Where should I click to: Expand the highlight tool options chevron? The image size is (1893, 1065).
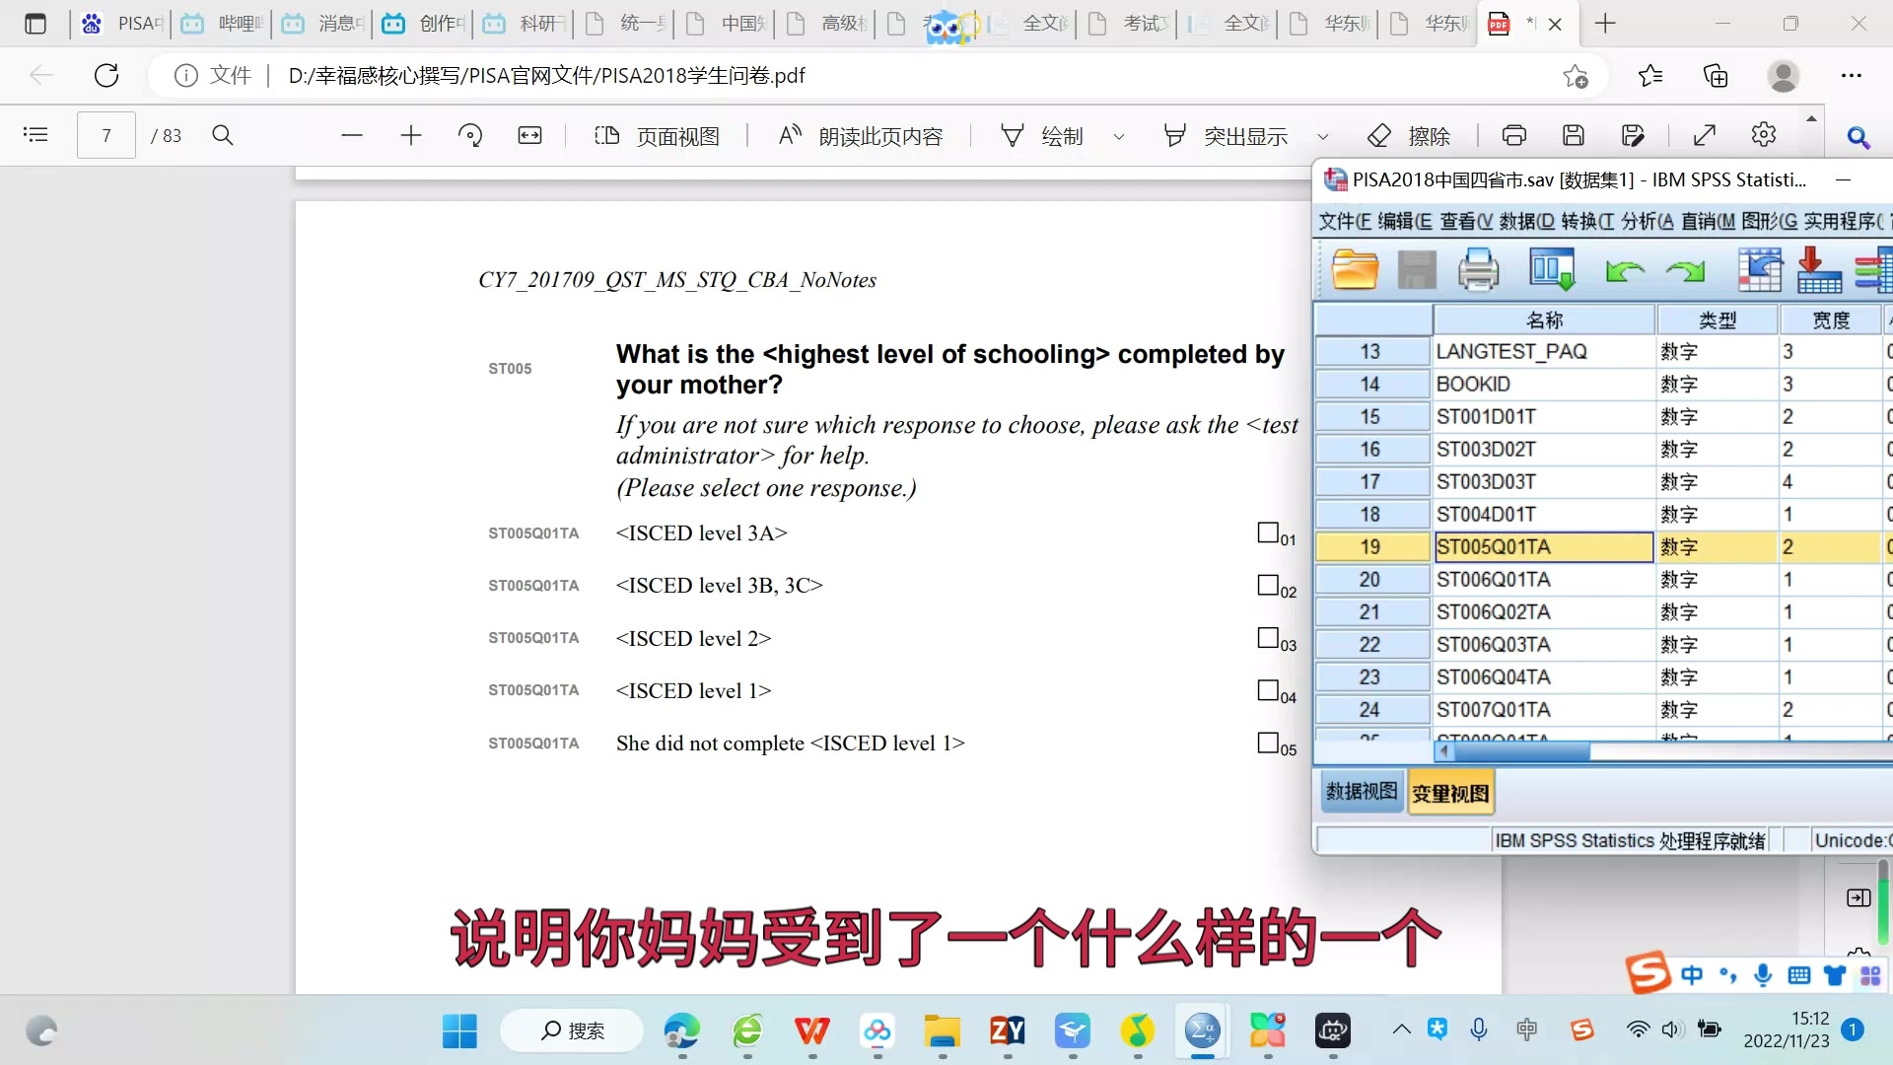point(1323,136)
